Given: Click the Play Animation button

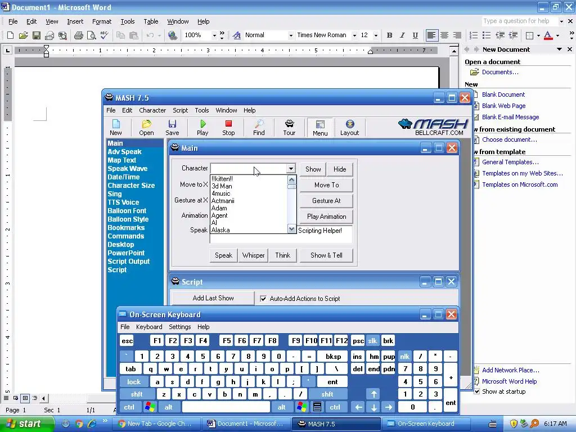Looking at the screenshot, I should point(326,217).
